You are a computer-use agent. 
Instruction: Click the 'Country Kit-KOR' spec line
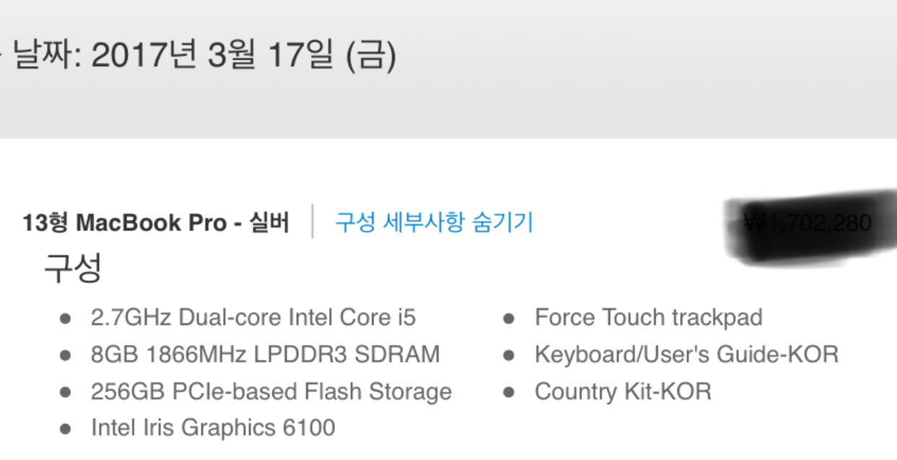(x=623, y=391)
